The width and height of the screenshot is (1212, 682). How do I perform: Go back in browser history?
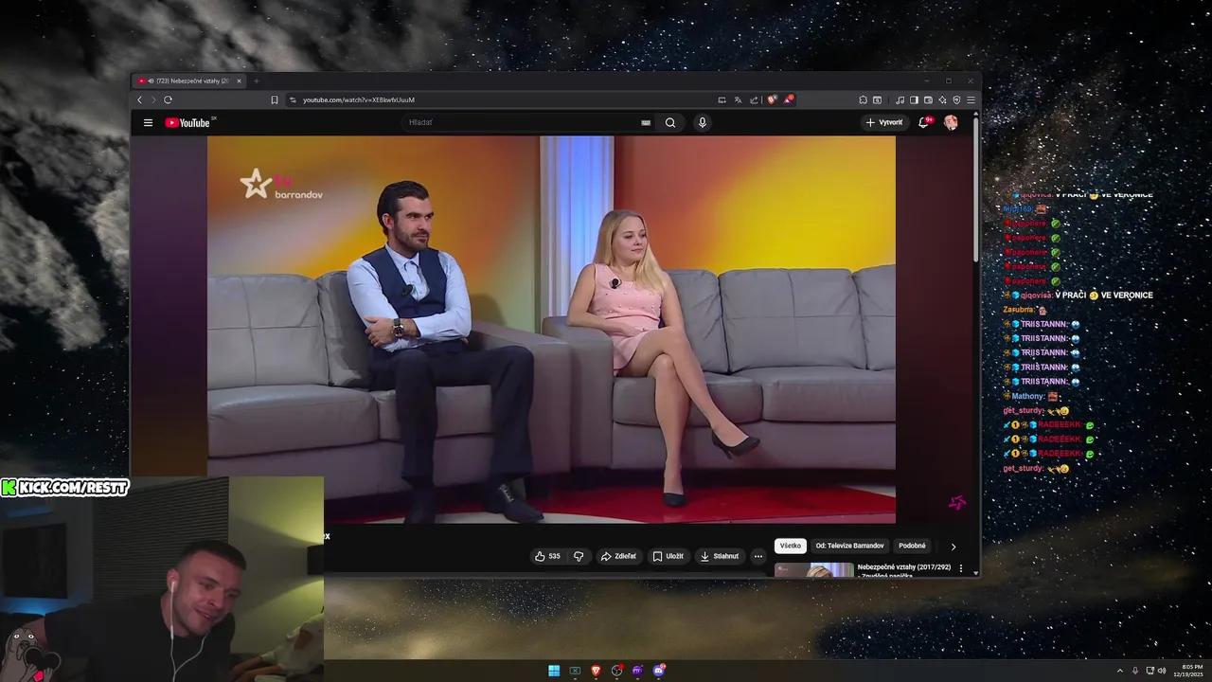[140, 99]
